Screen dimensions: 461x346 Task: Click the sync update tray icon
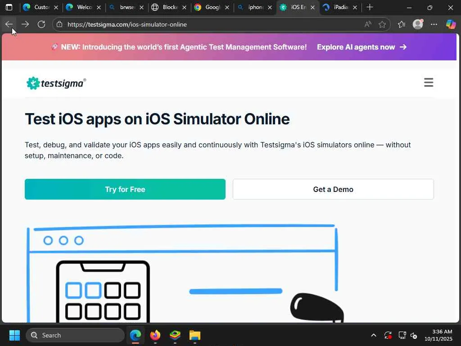pyautogui.click(x=388, y=335)
